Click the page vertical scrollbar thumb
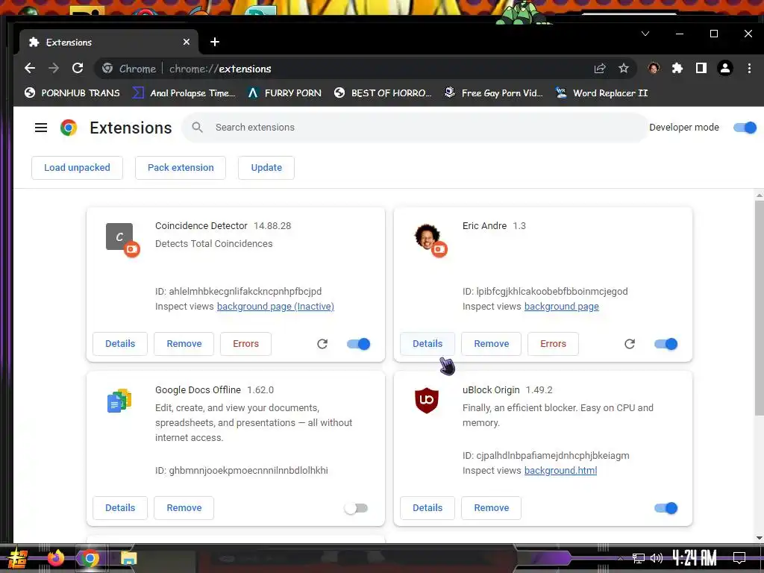Screen dimensions: 764x573 point(759,308)
